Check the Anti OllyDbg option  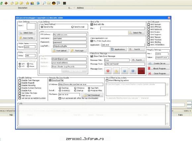pyautogui.click(x=149, y=42)
